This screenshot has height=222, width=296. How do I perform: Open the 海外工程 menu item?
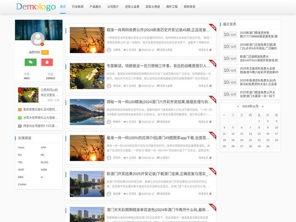pos(172,7)
